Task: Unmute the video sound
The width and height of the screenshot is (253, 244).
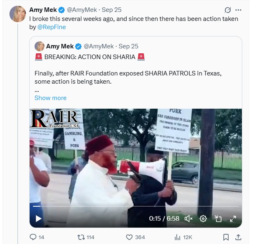Action: (189, 219)
